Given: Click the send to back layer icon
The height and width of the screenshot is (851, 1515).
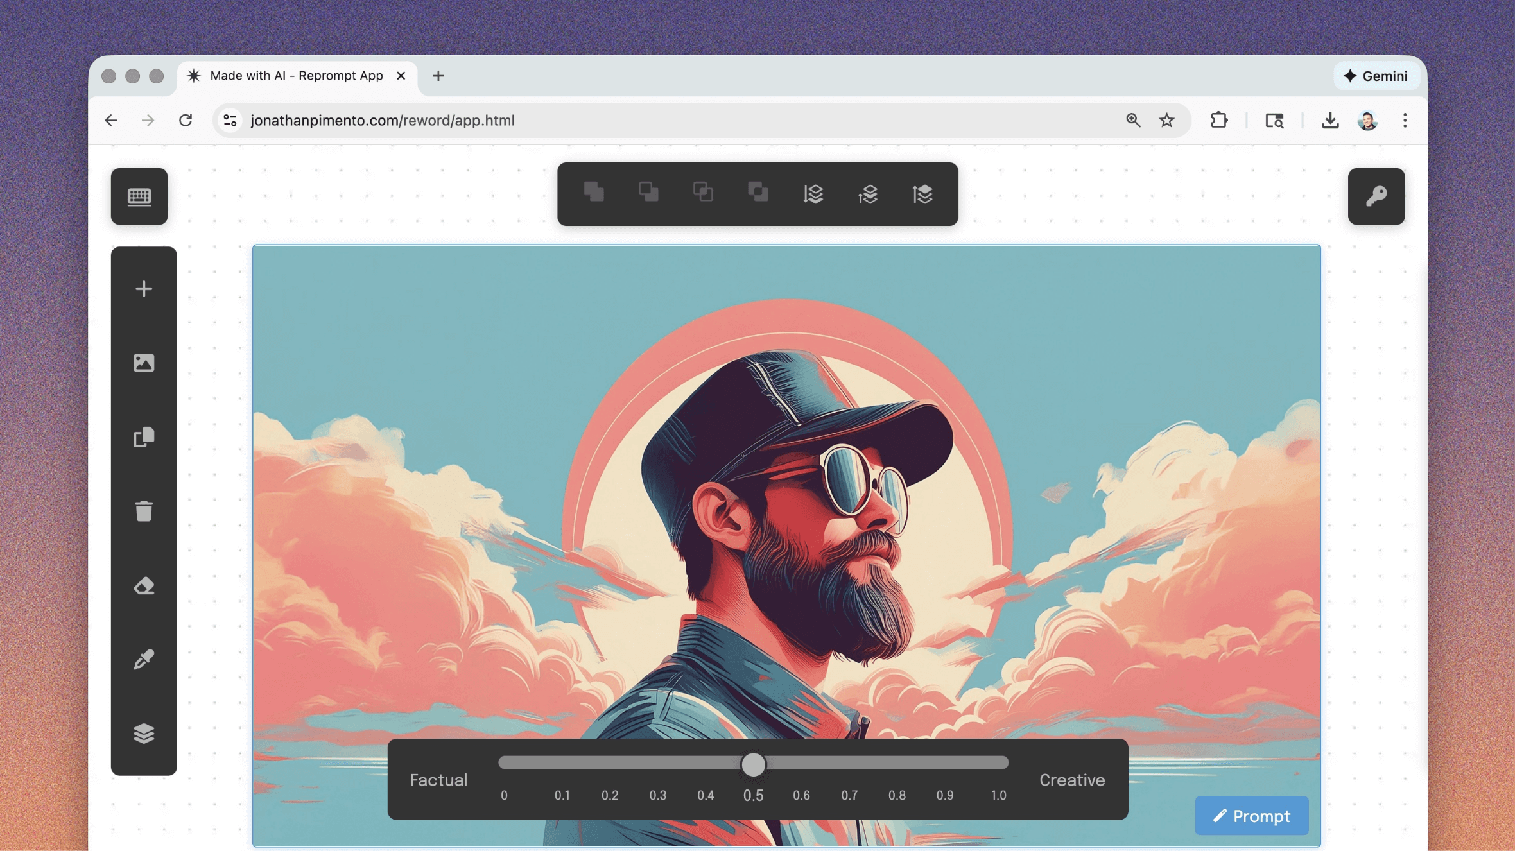Looking at the screenshot, I should coord(813,194).
